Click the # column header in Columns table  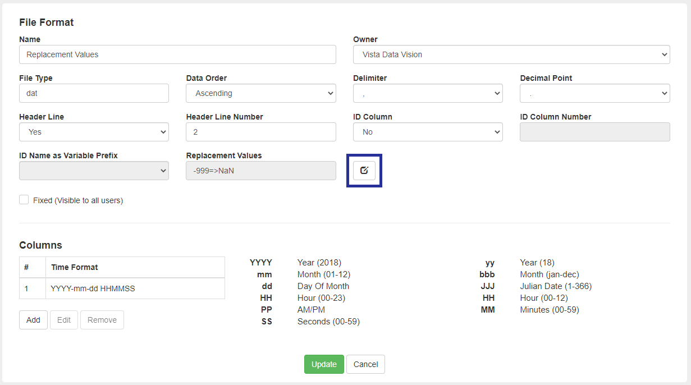(33, 268)
